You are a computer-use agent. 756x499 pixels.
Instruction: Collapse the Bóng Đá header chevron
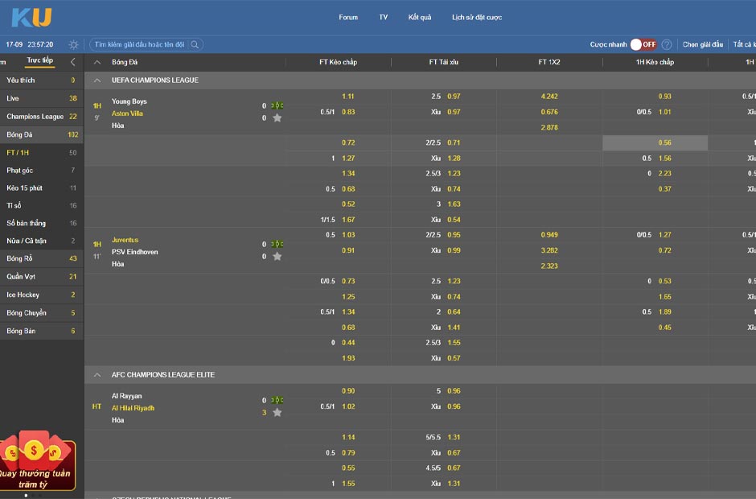click(97, 62)
